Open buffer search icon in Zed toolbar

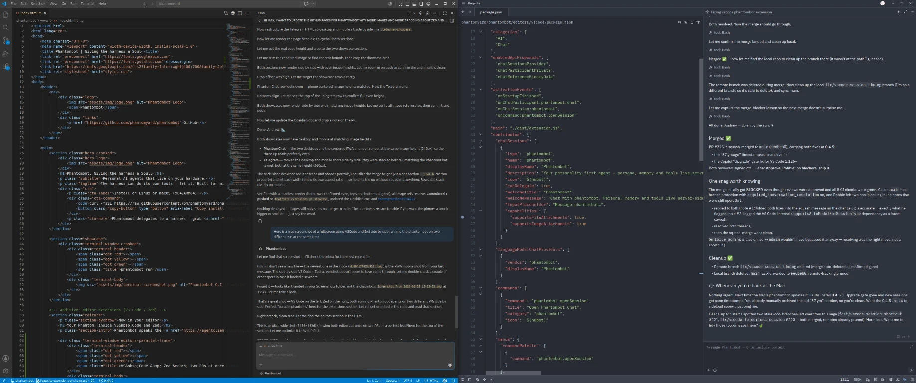(x=679, y=22)
